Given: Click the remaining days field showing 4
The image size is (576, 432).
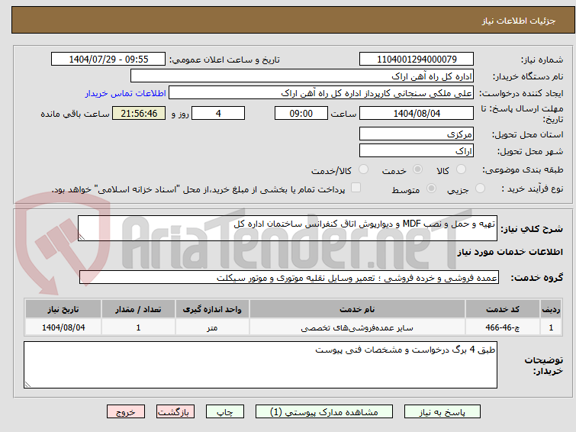Looking at the screenshot, I should pos(218,113).
